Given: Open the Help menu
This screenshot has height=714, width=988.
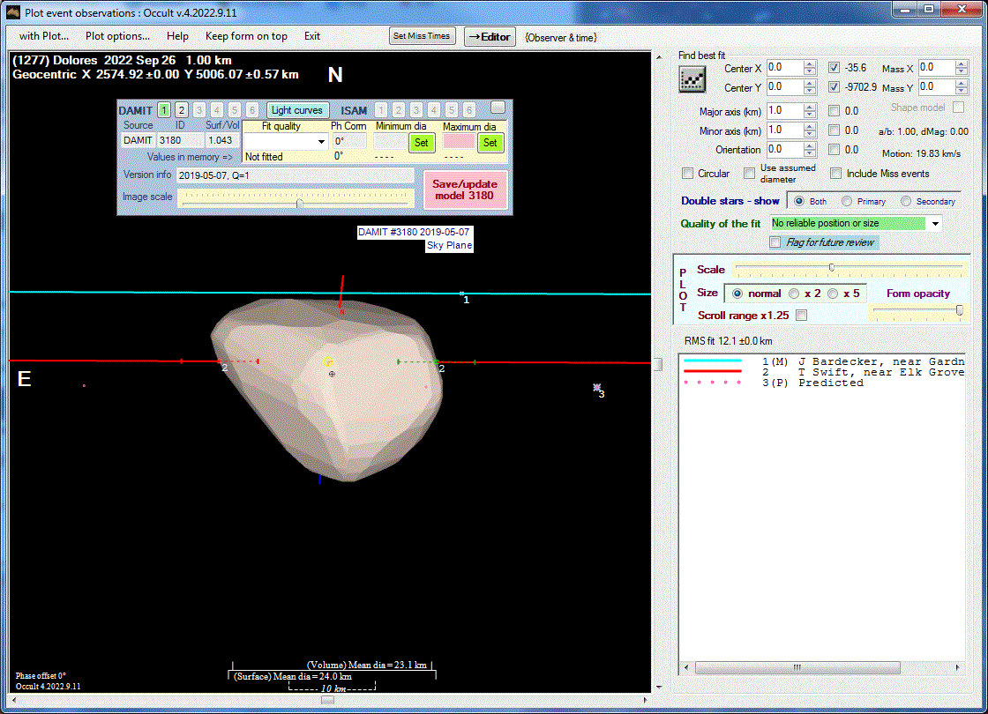Looking at the screenshot, I should [x=177, y=36].
